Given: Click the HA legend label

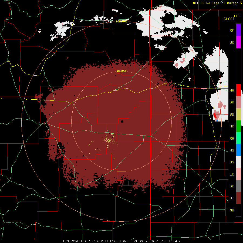Looking at the screenshot, I should (x=232, y=90).
